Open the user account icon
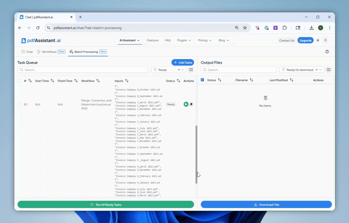This screenshot has height=223, width=349. [325, 40]
